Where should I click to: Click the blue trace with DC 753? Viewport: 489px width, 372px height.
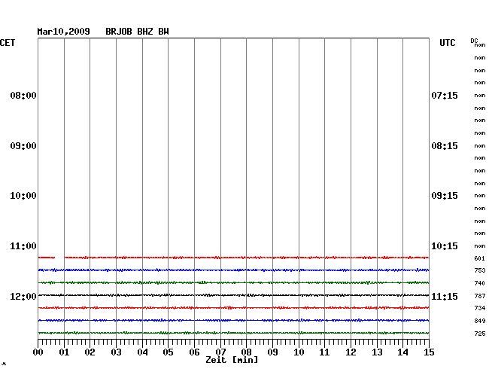(x=233, y=270)
